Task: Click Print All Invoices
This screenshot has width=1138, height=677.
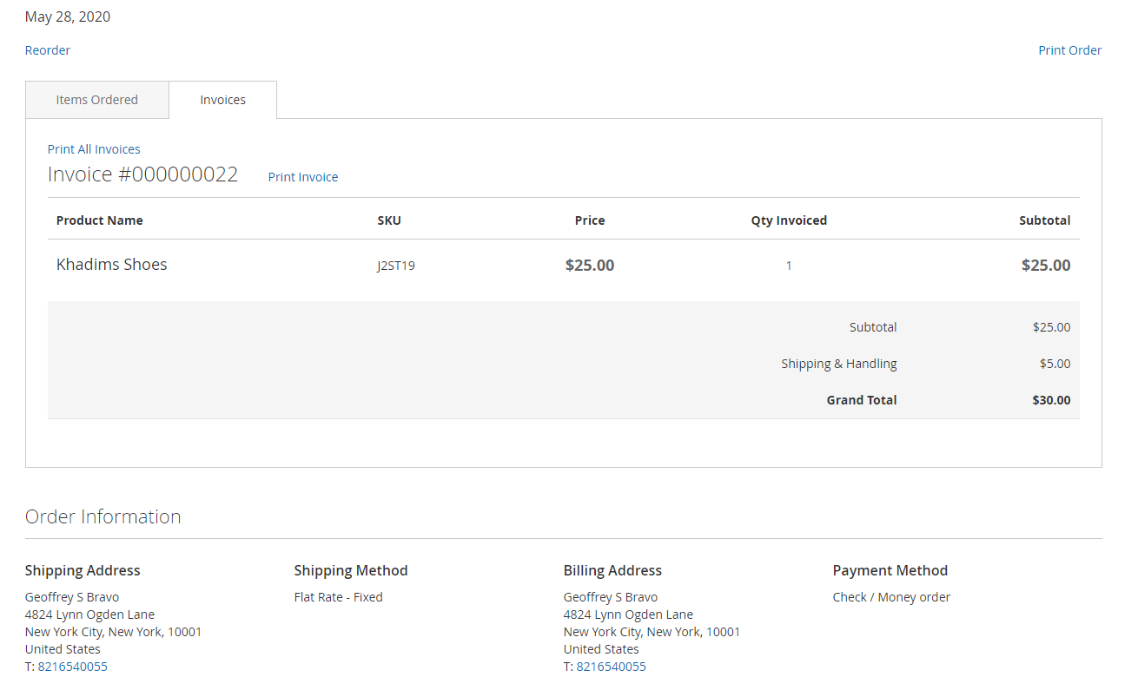Action: pos(94,149)
